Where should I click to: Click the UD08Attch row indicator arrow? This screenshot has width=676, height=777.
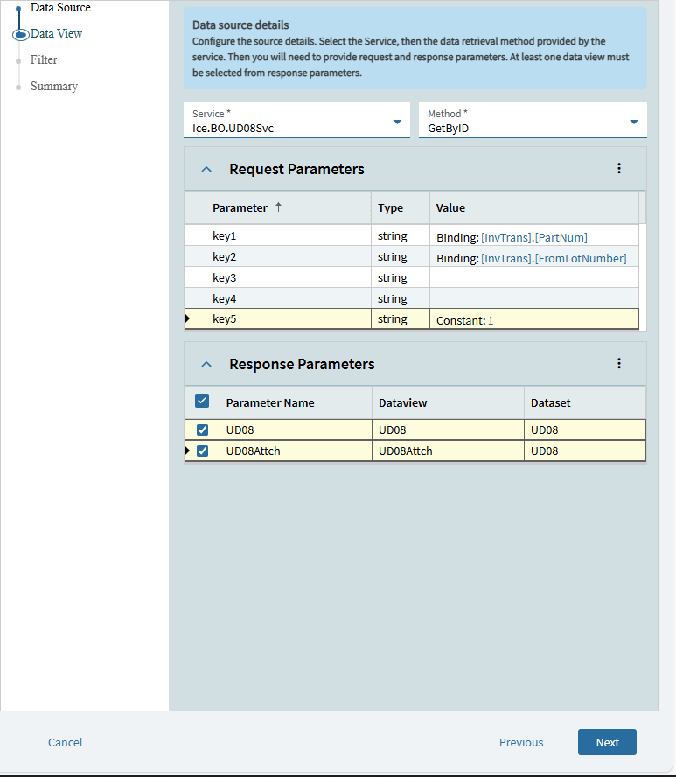tap(188, 451)
